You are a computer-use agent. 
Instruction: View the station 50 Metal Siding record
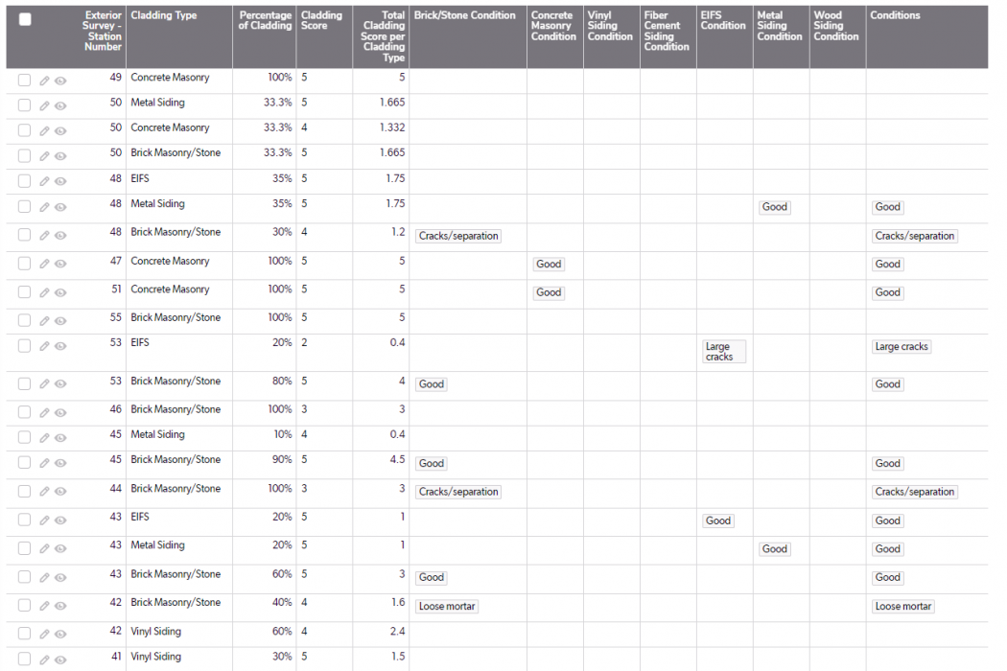(60, 105)
